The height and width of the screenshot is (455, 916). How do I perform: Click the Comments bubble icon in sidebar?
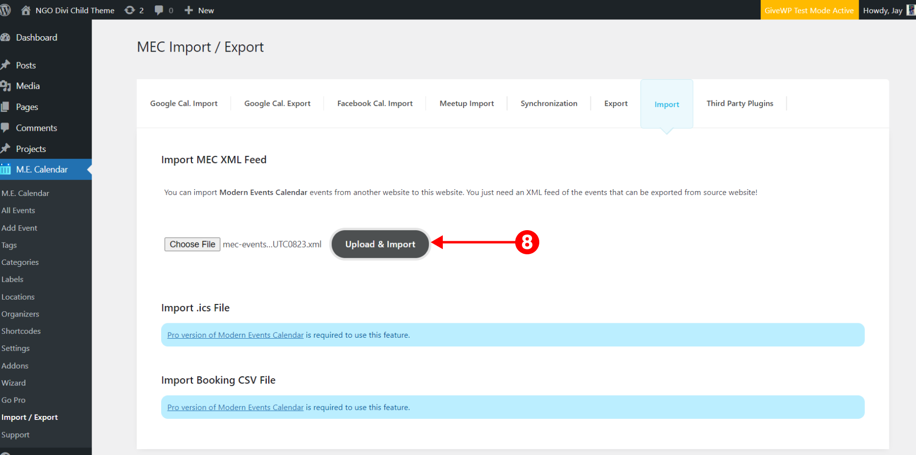5,127
